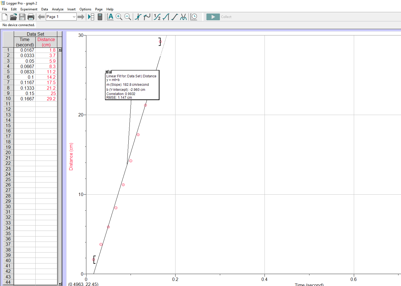This screenshot has height=286, width=401.
Task: Click the calculator icon in toolbar
Action: pyautogui.click(x=100, y=17)
